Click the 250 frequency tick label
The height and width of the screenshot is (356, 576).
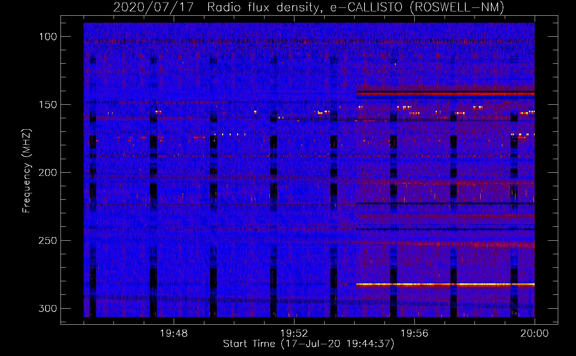click(x=48, y=241)
